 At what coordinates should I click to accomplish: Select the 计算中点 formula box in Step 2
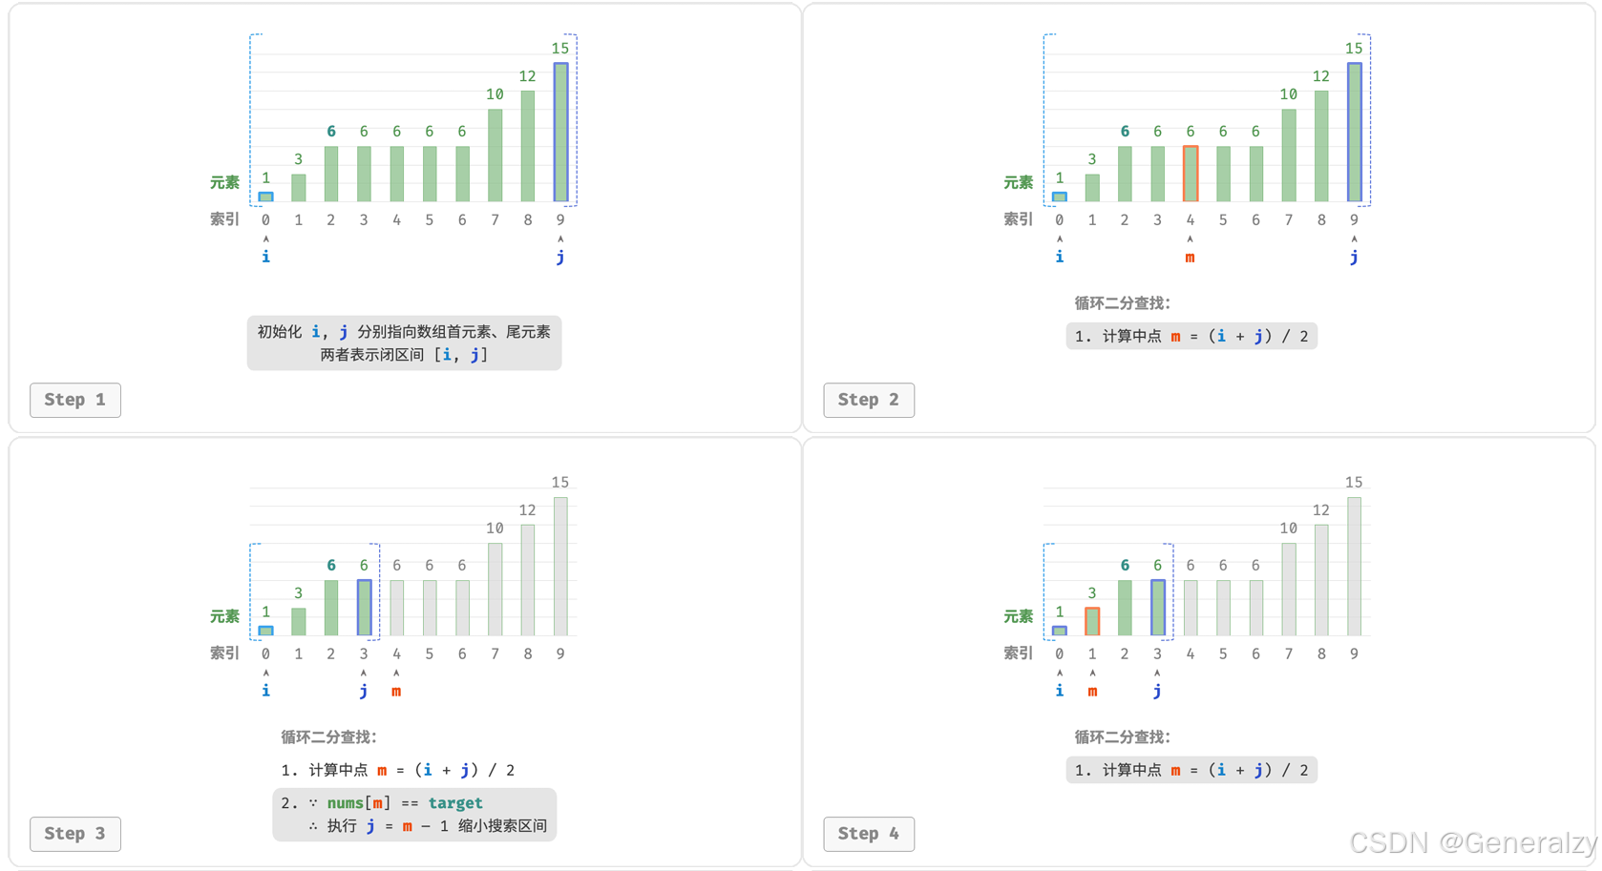tap(1191, 336)
